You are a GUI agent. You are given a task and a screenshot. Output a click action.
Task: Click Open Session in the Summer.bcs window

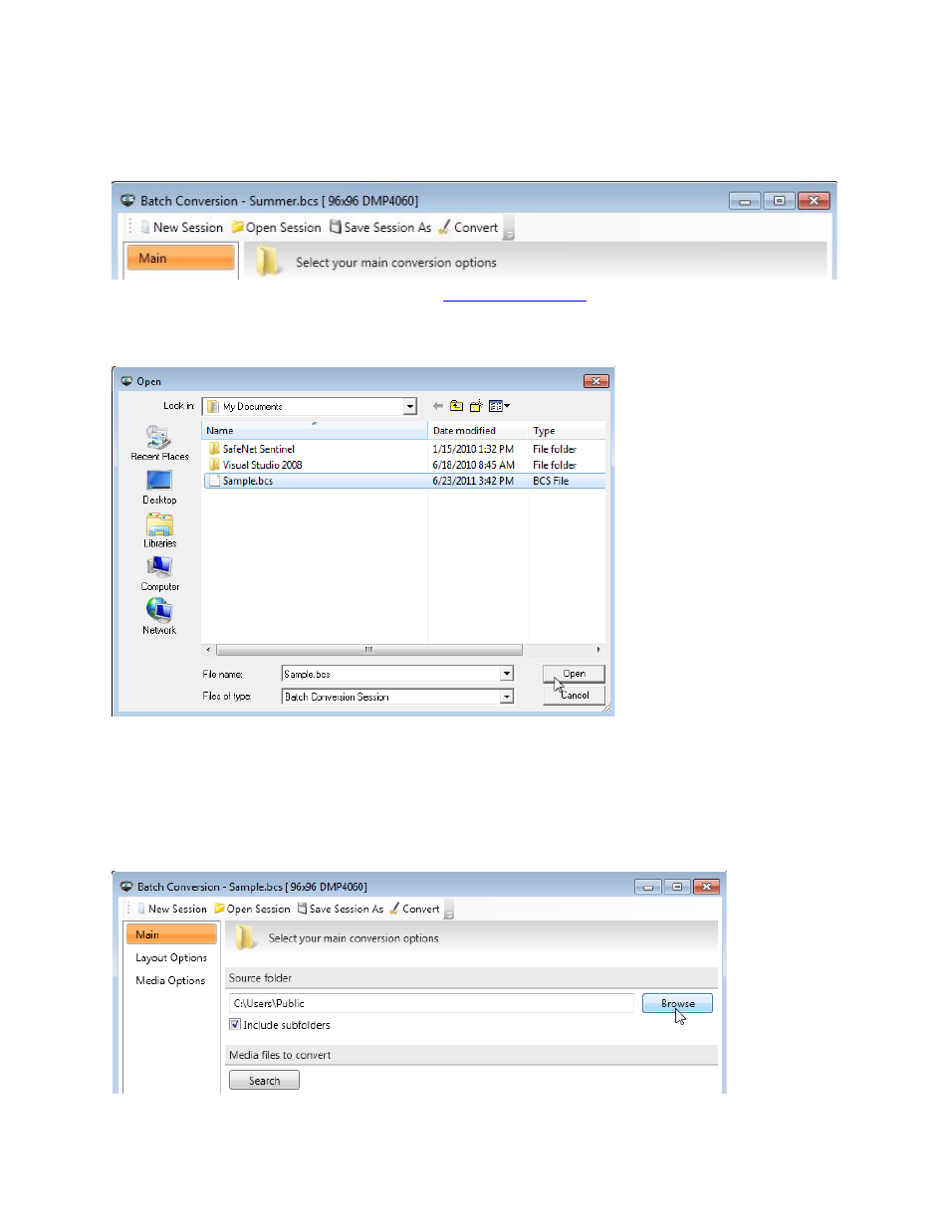pos(277,228)
